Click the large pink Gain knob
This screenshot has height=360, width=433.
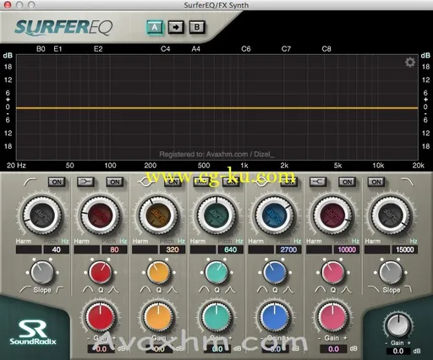pos(333,318)
